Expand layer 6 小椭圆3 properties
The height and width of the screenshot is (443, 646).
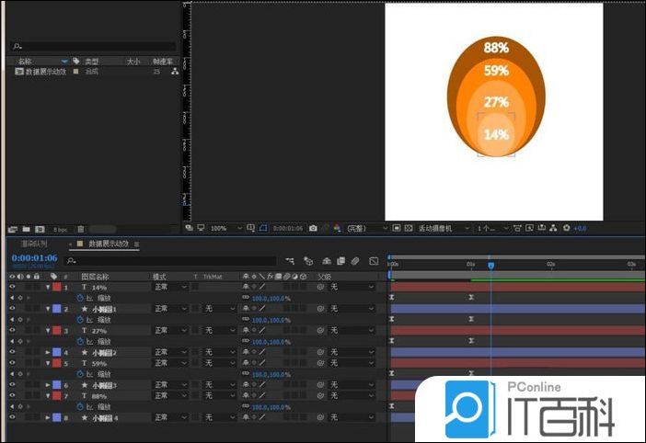48,385
